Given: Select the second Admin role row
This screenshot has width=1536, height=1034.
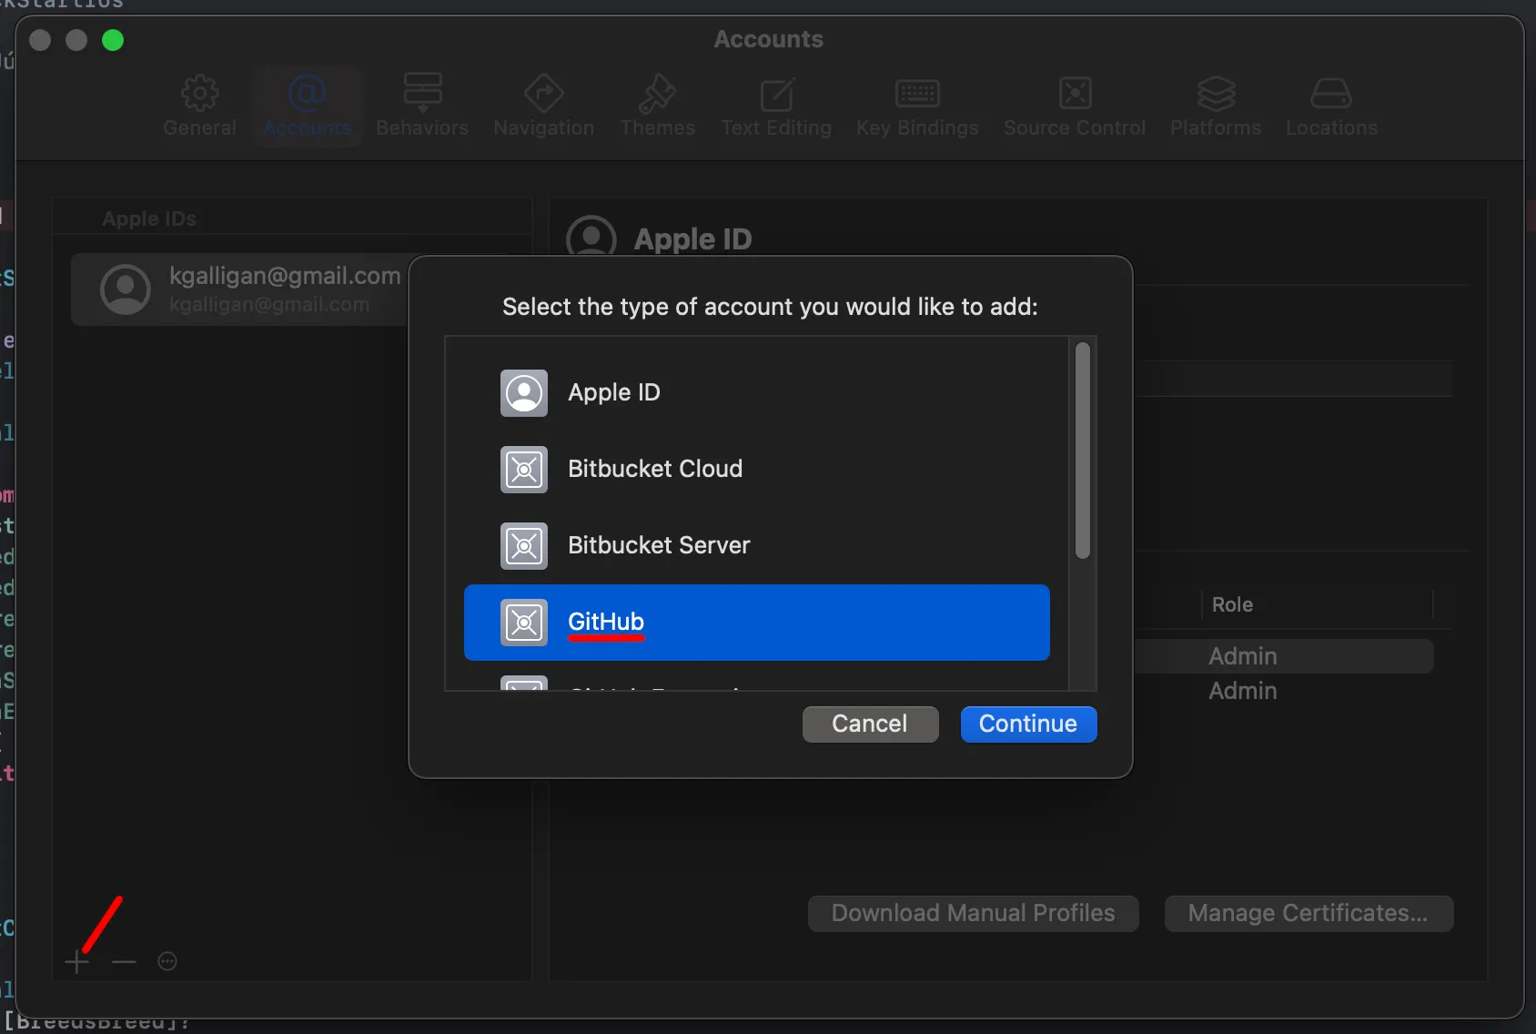Looking at the screenshot, I should point(1284,691).
